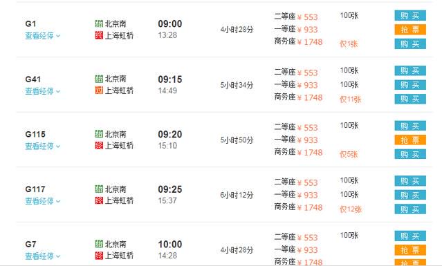
Task: Purchase G41 business-class seat at ¥1748
Action: coord(410,99)
